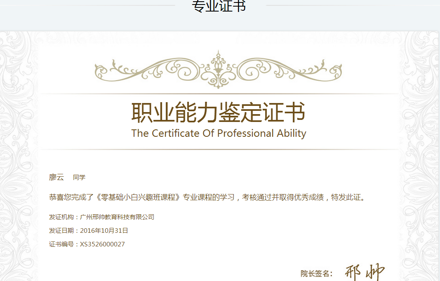
Task: Select certificate number XS3526000027
Action: click(102, 244)
